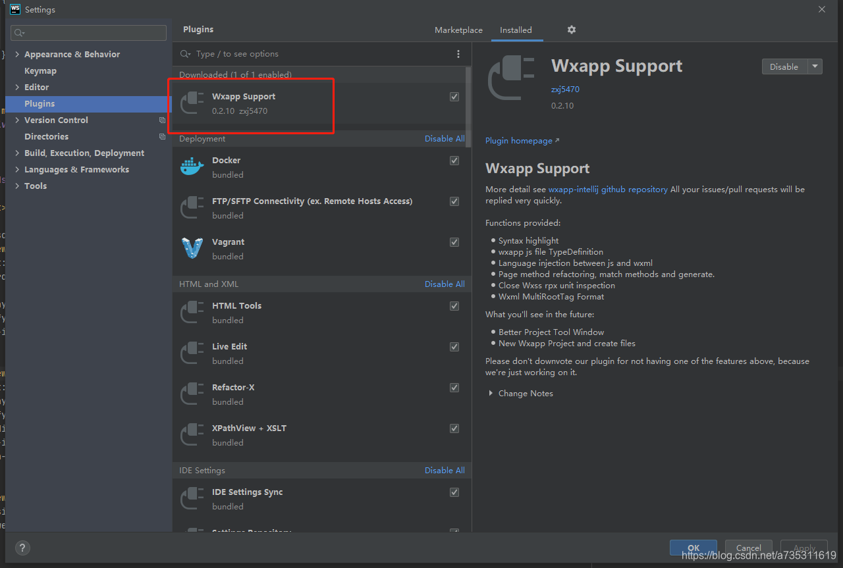Click the IDE Settings Sync plugin icon

click(x=192, y=499)
